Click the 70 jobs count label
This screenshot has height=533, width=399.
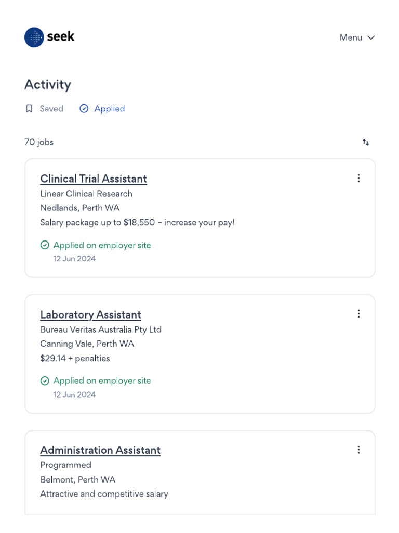pos(39,142)
